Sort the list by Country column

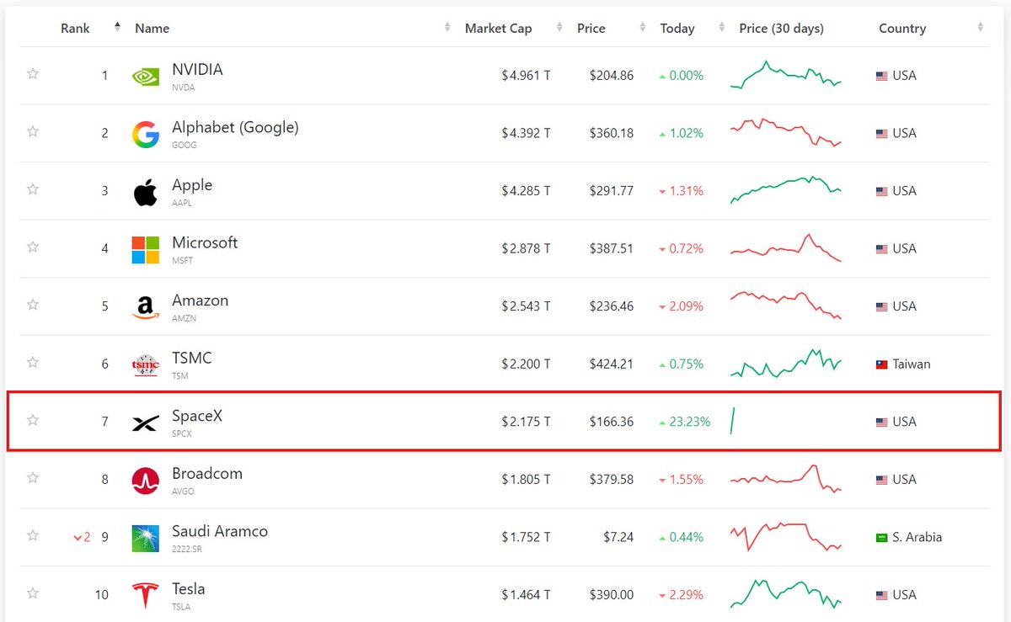click(902, 28)
